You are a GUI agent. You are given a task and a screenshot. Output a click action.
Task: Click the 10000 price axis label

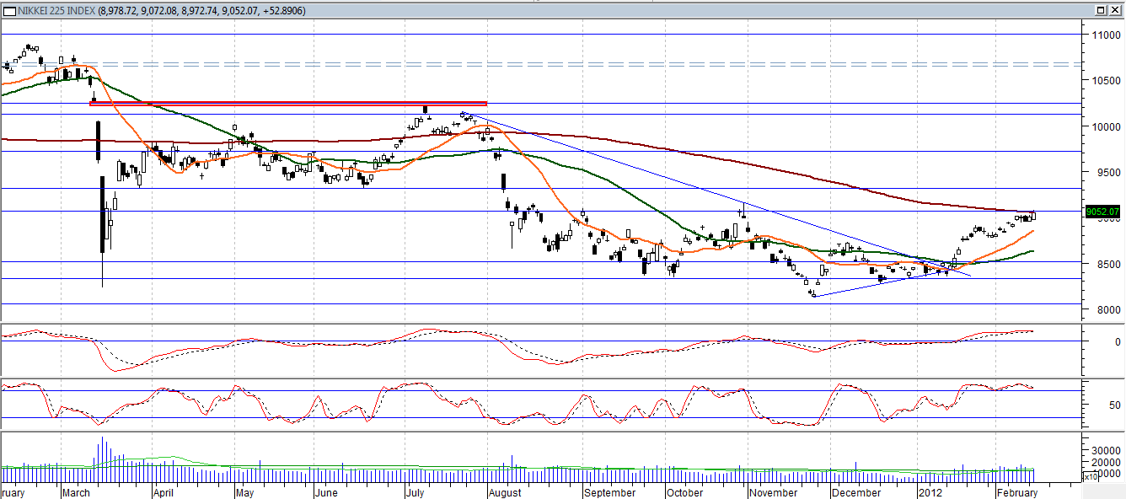(1106, 127)
